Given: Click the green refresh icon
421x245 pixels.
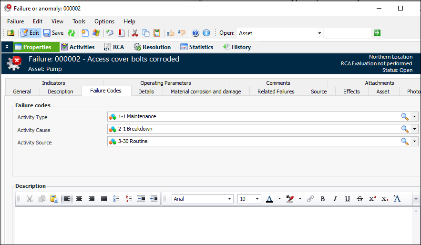Looking at the screenshot, I should coord(72,33).
